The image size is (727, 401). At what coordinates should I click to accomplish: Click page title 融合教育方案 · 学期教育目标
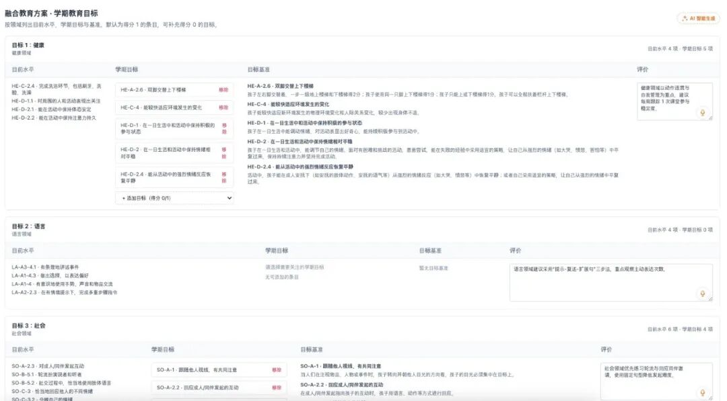point(51,13)
